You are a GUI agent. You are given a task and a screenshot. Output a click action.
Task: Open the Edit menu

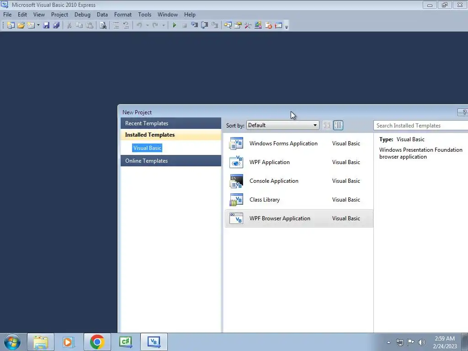coord(22,15)
